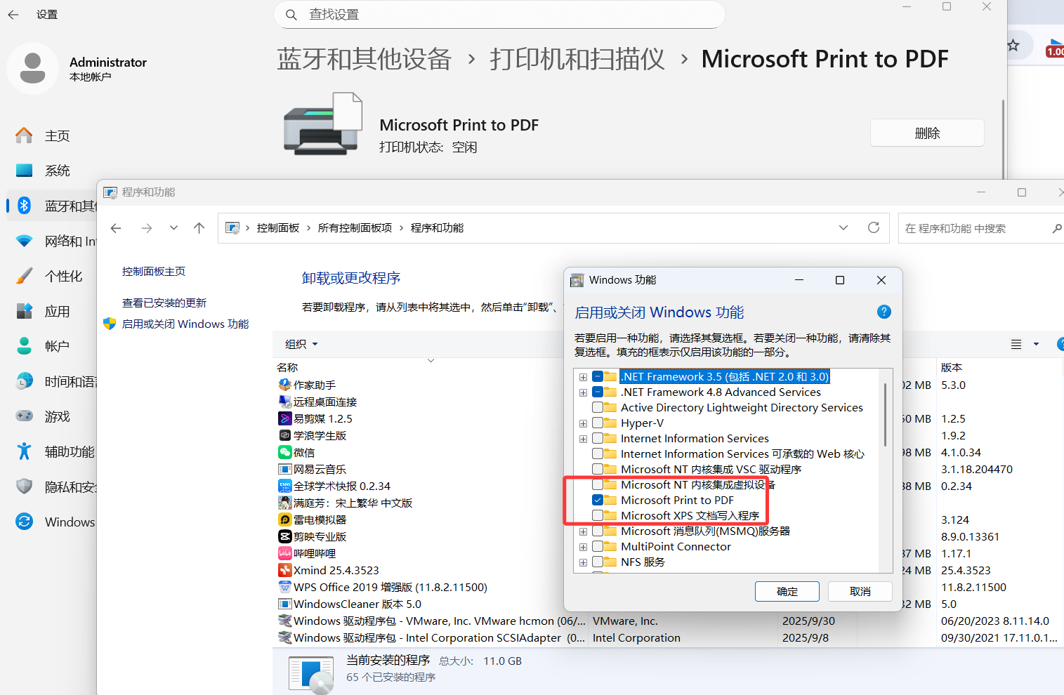Image resolution: width=1064 pixels, height=695 pixels.
Task: Click 控制面板 in the breadcrumb path
Action: pos(278,227)
